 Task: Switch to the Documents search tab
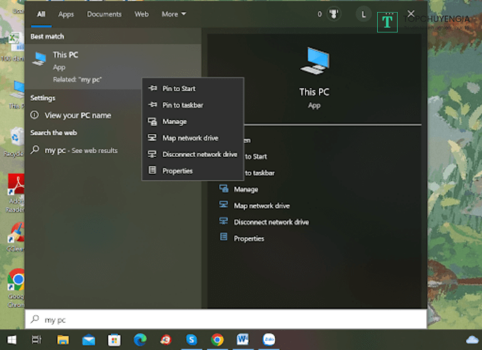click(x=104, y=14)
